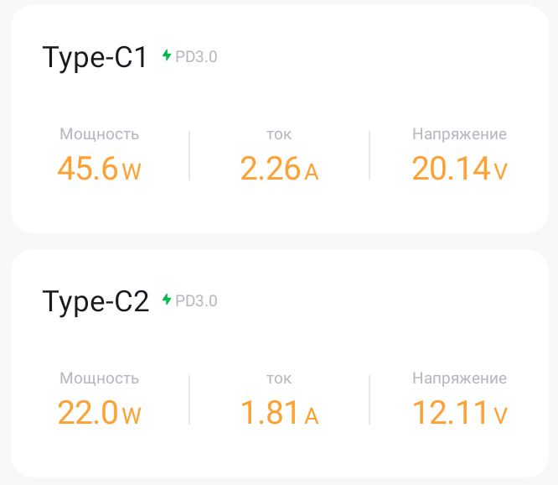Tap the 22.0 W power reading
This screenshot has height=485, width=558.
click(x=99, y=414)
